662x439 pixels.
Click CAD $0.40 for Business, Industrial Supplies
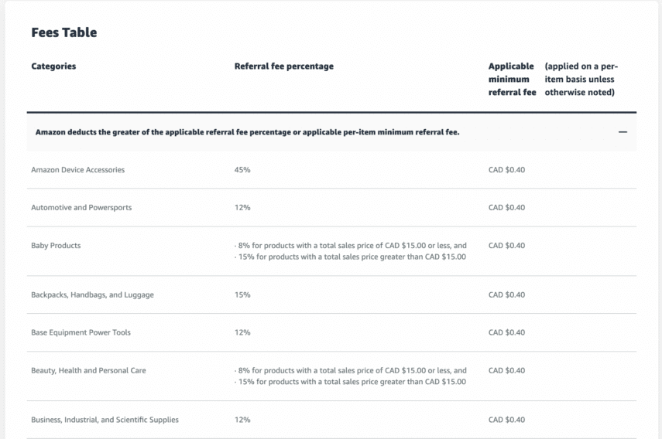click(x=506, y=420)
